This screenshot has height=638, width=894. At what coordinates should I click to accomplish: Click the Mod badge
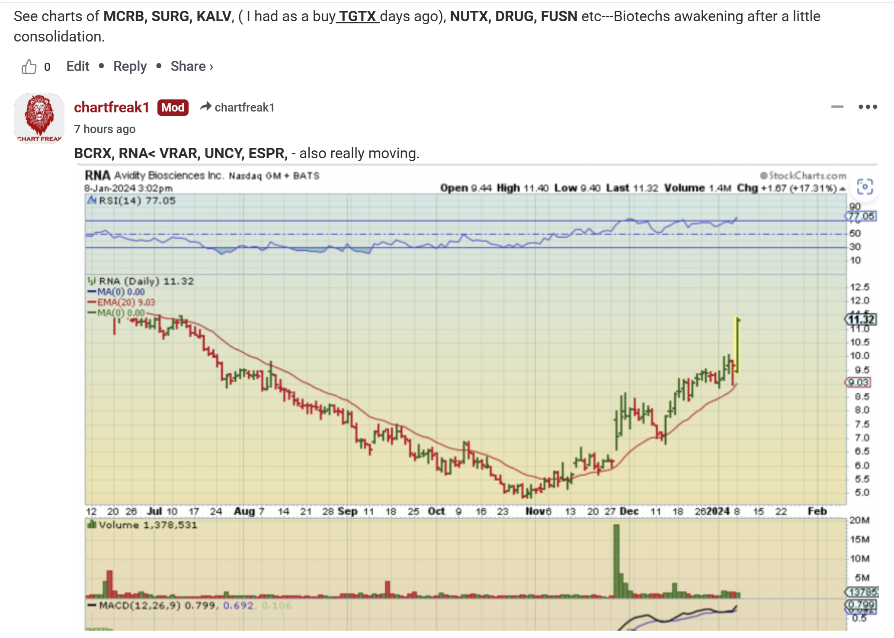click(173, 107)
